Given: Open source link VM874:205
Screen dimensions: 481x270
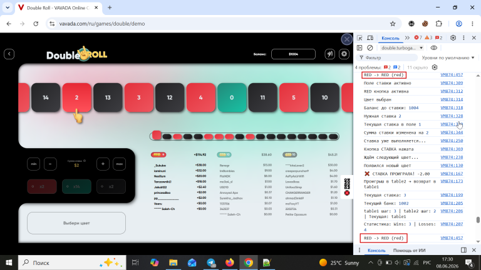Looking at the screenshot, I should click(452, 203).
